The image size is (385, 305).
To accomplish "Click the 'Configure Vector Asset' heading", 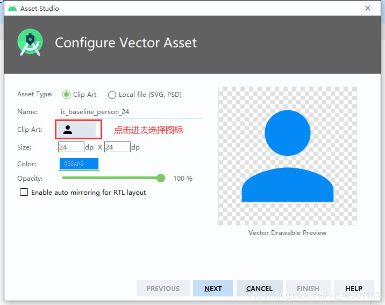I will (126, 42).
